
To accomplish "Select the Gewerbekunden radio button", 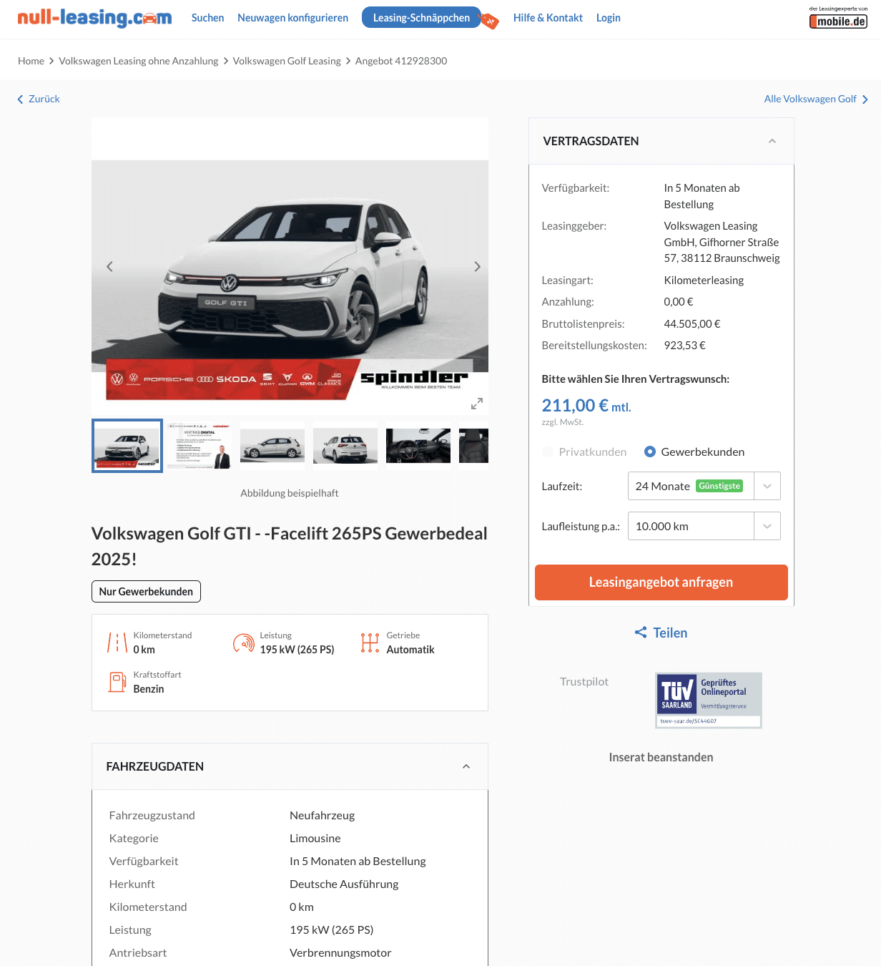I will 650,452.
